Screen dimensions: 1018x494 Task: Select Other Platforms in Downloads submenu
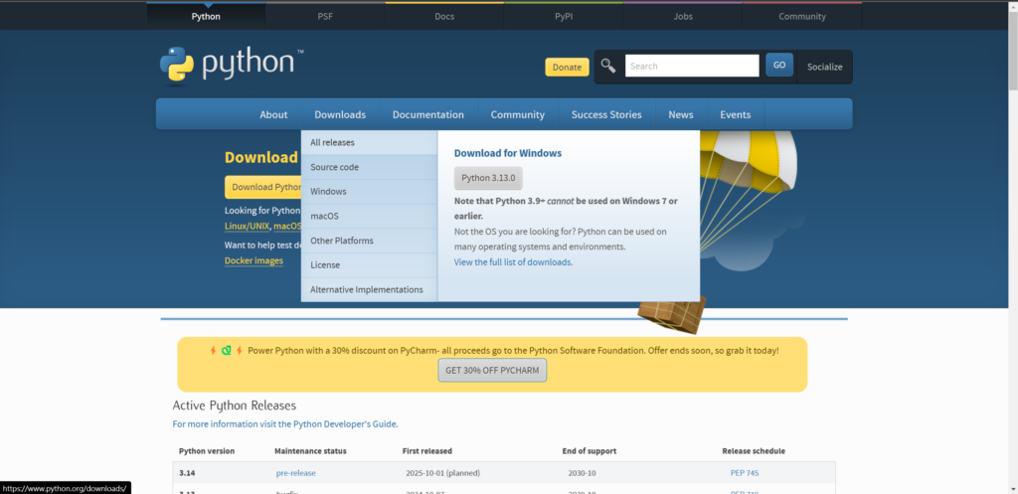point(370,241)
